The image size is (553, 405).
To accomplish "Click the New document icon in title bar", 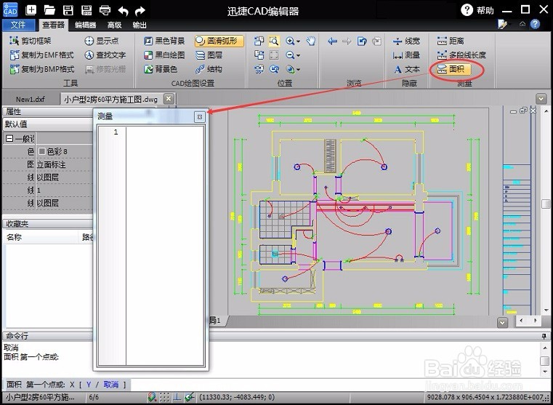I will (x=31, y=10).
